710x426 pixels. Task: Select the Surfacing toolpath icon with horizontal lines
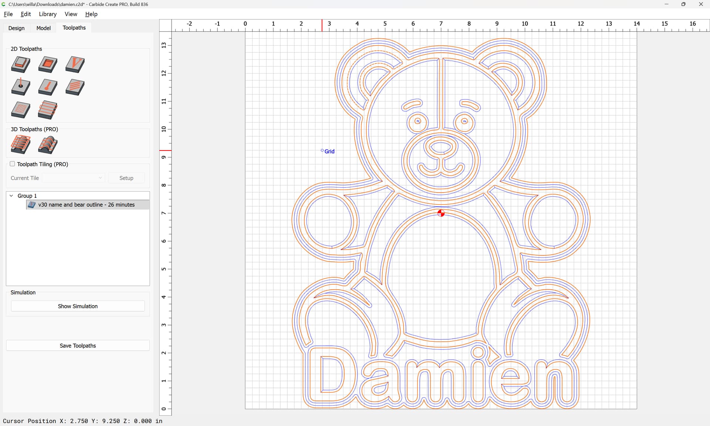[48, 110]
